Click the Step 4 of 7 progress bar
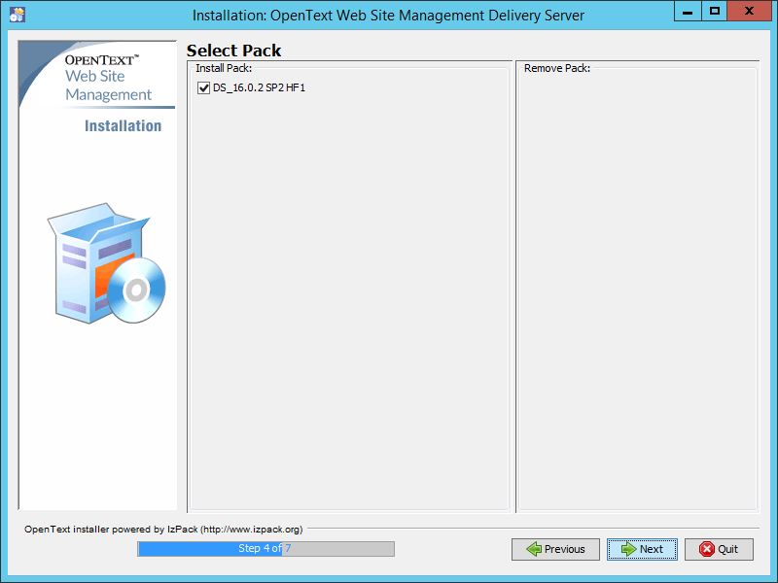This screenshot has height=583, width=778. [265, 549]
